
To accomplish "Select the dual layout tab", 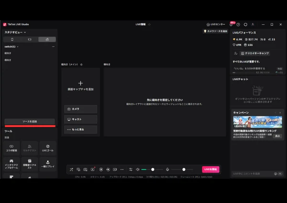I will [47, 40].
